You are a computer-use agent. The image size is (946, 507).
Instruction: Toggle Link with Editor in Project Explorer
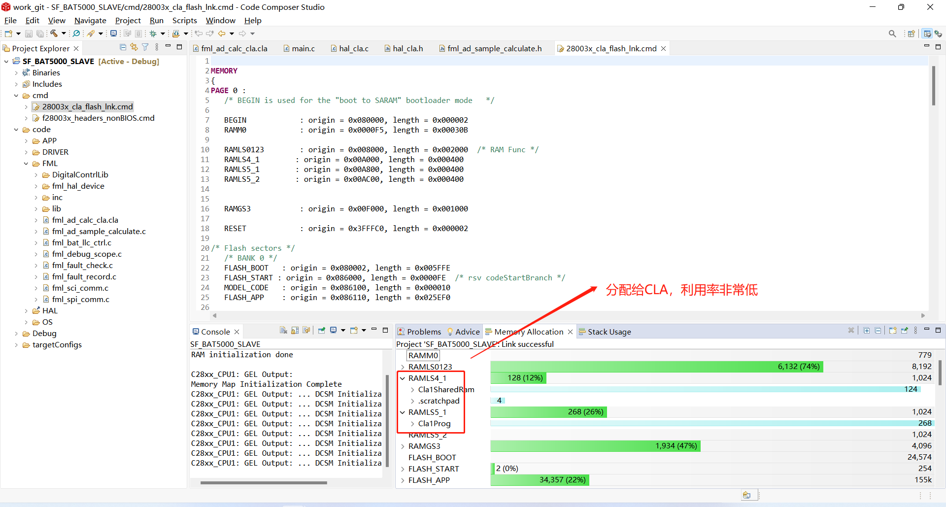[x=134, y=47]
